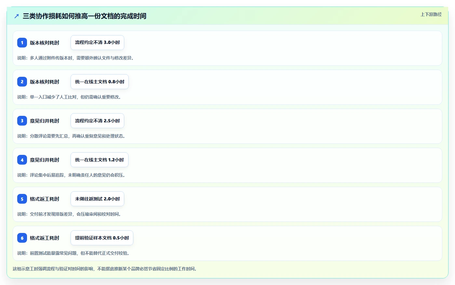Click the note 多人通过附件传版本时
This screenshot has width=455, height=285.
[75, 58]
